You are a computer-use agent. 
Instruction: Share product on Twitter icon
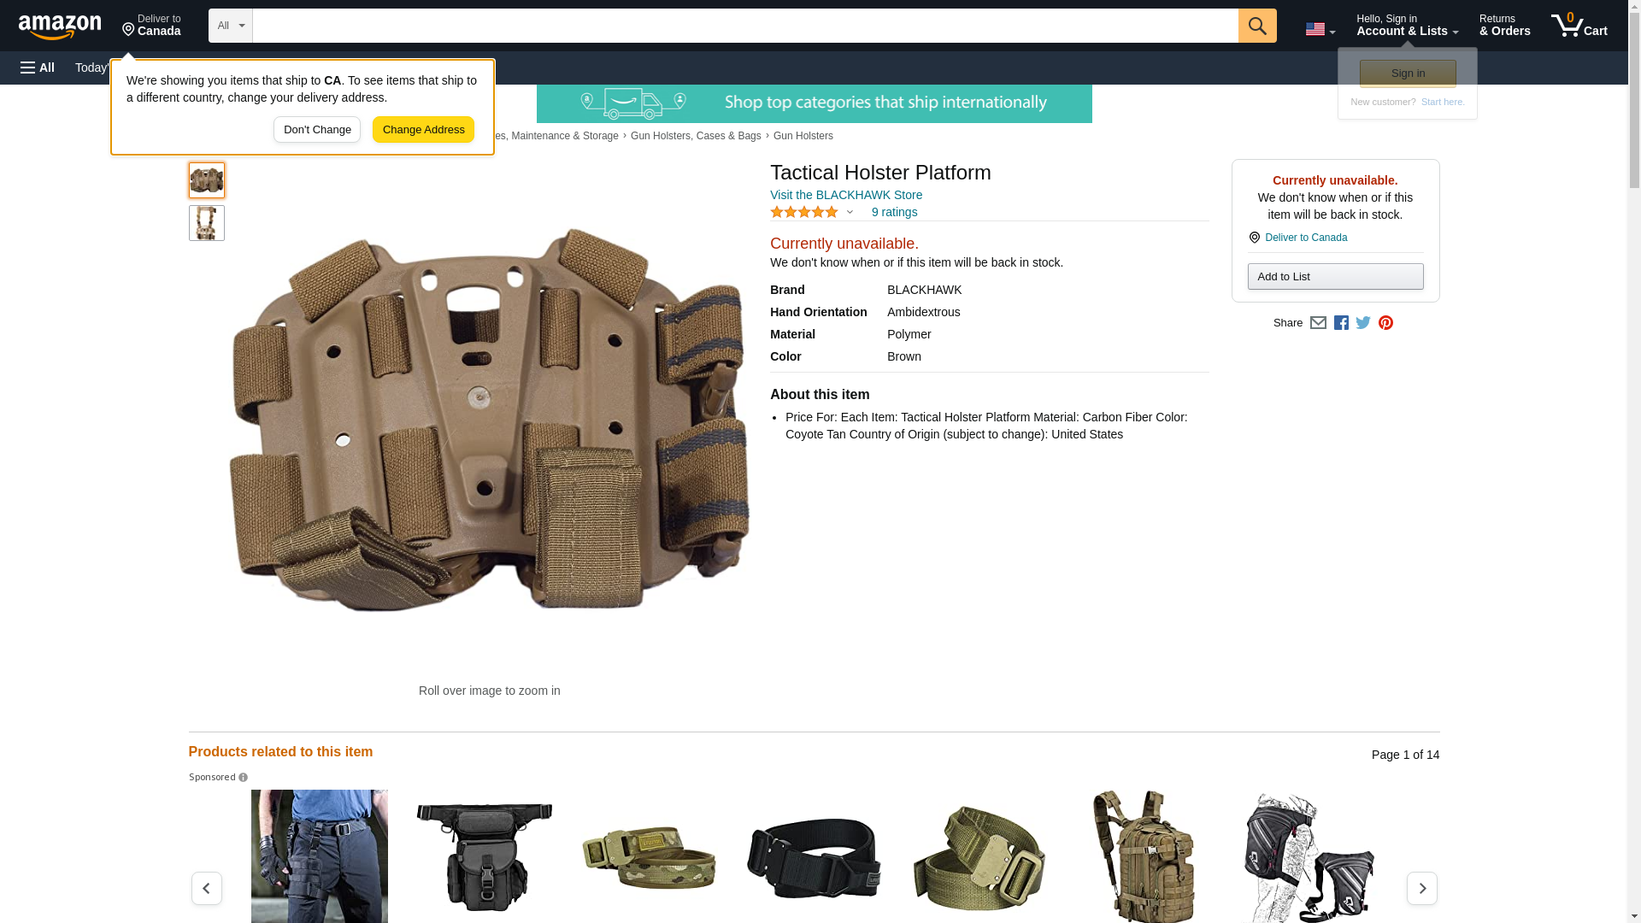coord(1363,323)
